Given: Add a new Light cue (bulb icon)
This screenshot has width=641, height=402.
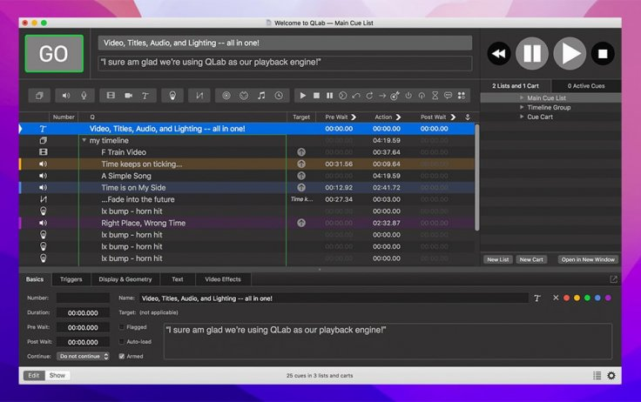Looking at the screenshot, I should pos(172,95).
